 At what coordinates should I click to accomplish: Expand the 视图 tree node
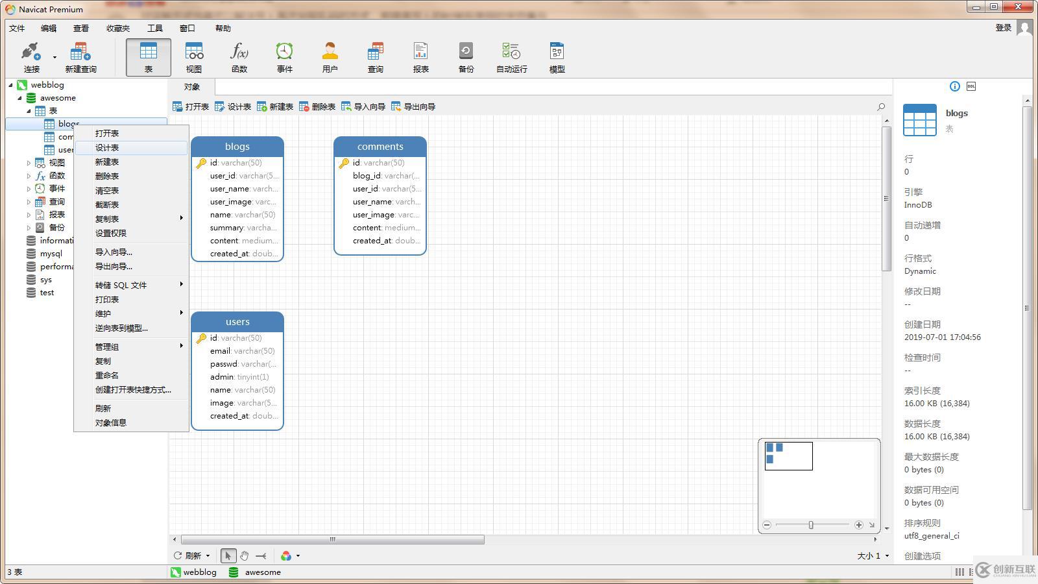tap(29, 163)
